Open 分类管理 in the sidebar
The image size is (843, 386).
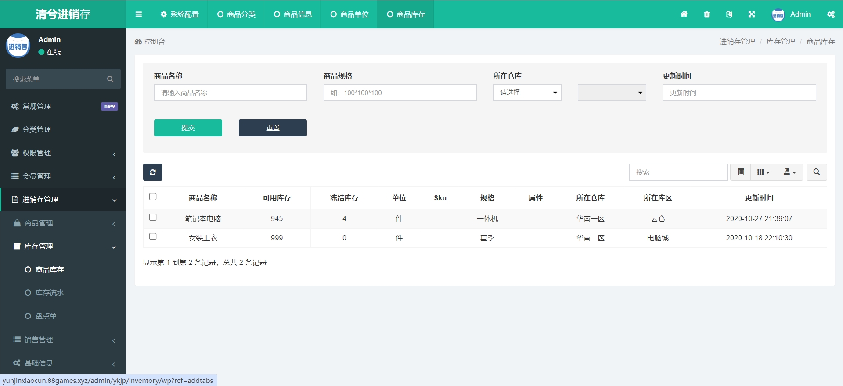[x=63, y=129]
